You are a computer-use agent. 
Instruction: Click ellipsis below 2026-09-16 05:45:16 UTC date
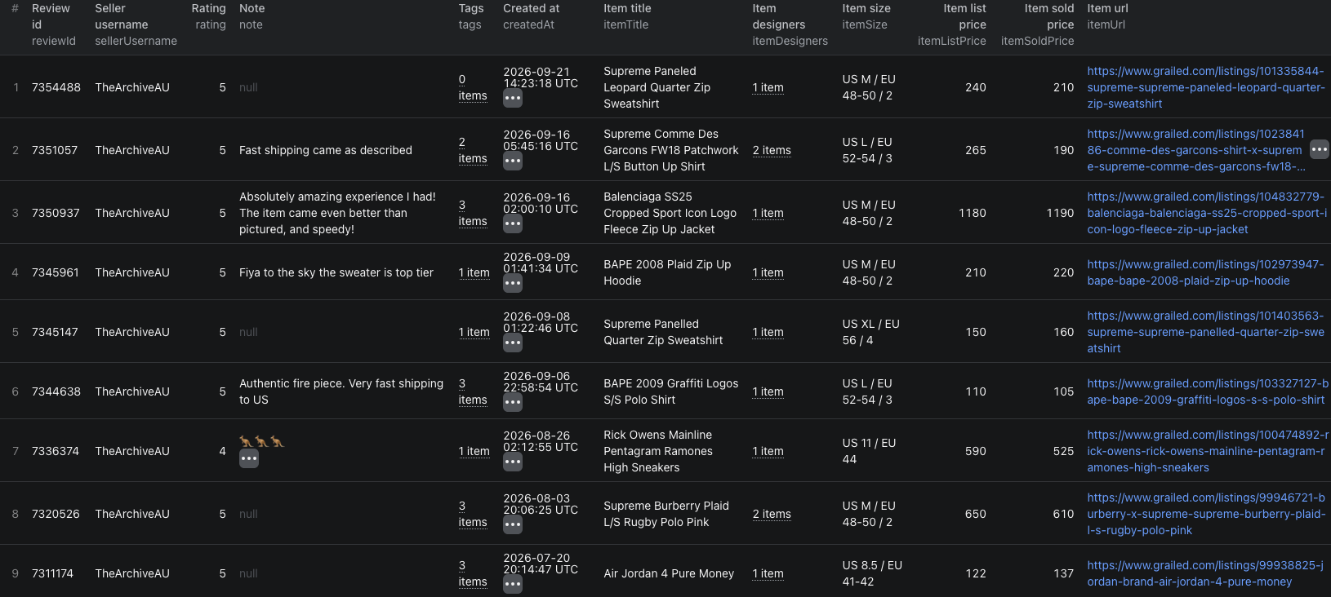(x=513, y=161)
